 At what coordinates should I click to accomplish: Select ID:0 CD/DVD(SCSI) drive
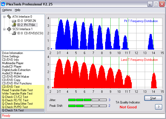(x=30, y=33)
